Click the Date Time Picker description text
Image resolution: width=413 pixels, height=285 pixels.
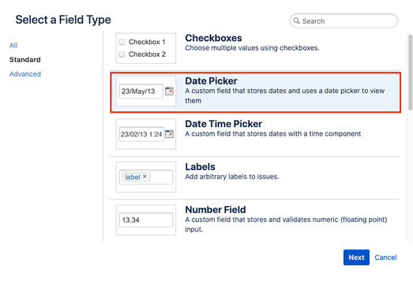pos(273,133)
